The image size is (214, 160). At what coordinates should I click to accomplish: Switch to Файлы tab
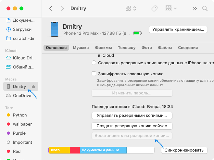pos(165,48)
